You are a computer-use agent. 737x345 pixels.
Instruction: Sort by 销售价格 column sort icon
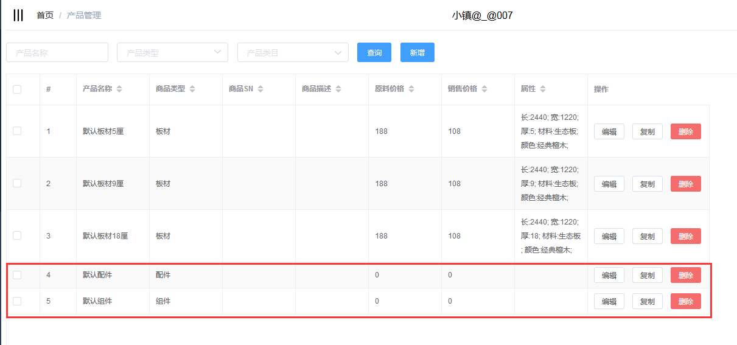point(484,89)
